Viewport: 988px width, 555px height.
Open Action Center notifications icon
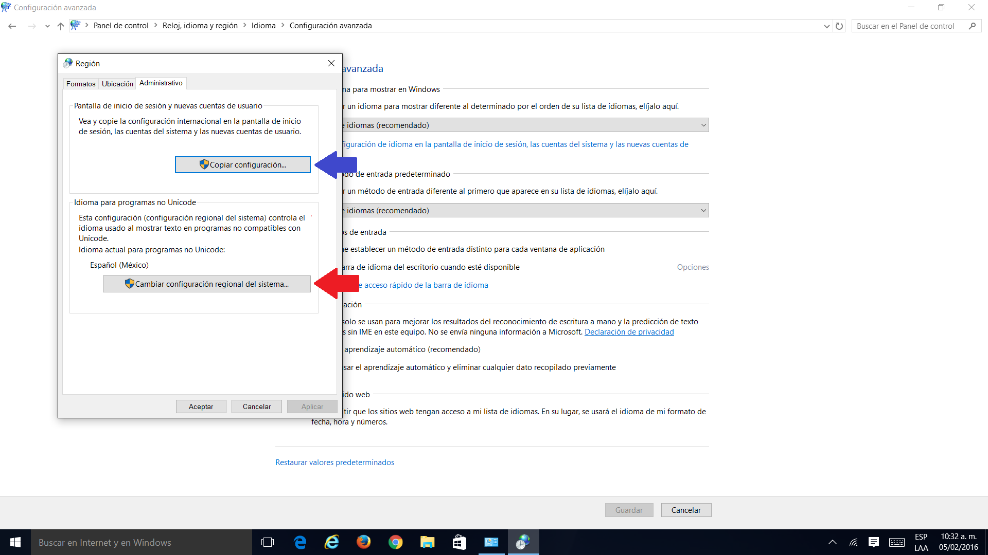point(874,542)
